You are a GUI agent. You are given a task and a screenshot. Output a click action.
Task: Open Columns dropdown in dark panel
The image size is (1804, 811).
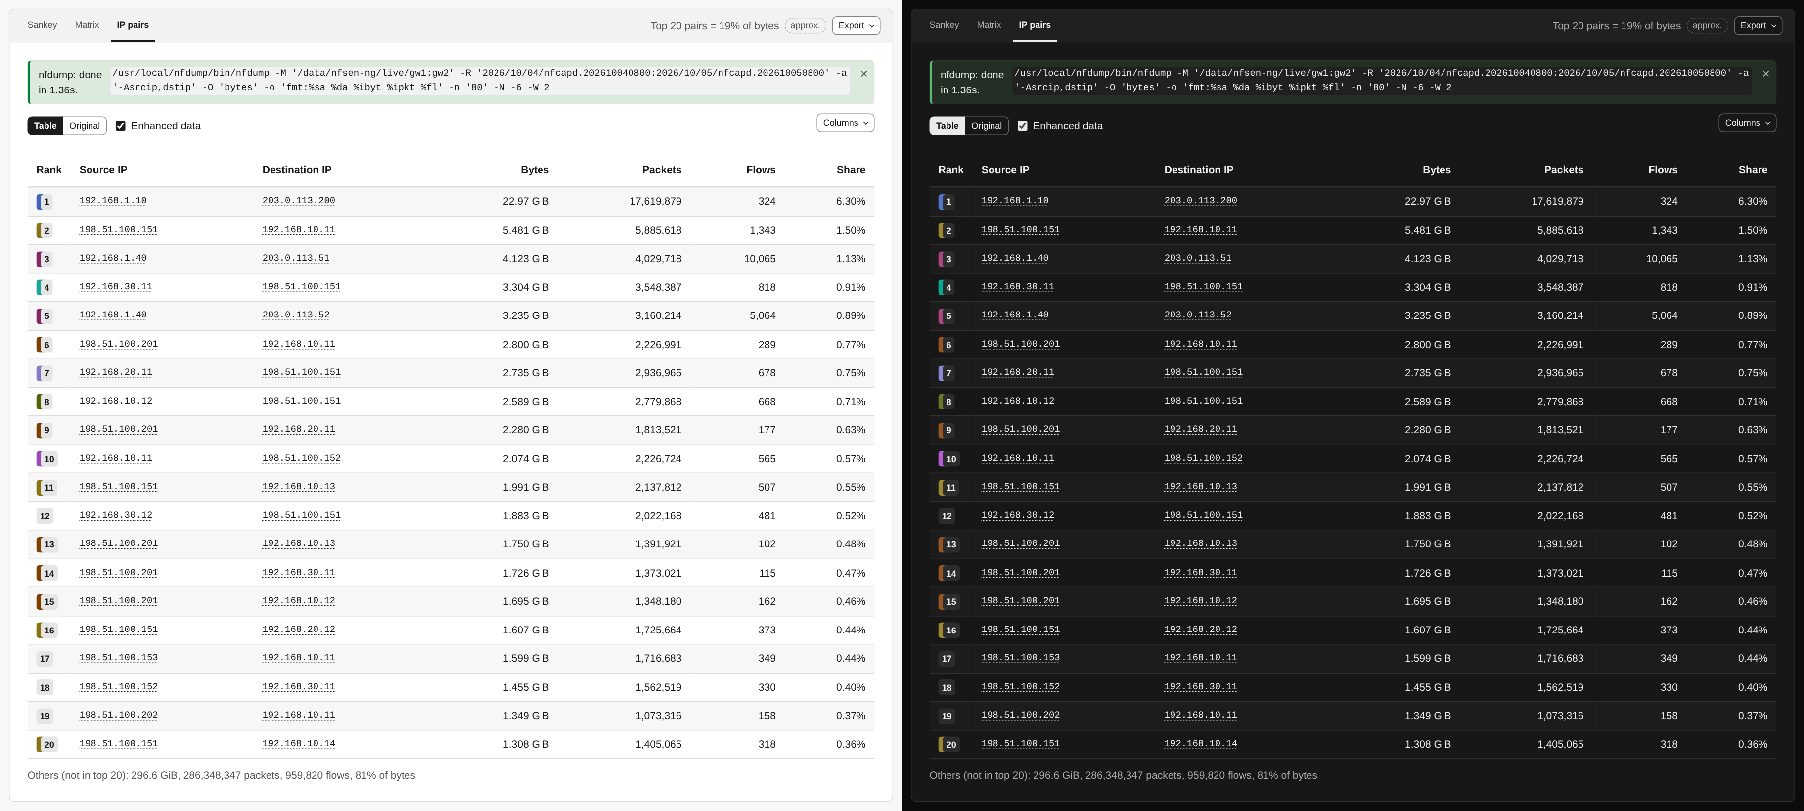1747,123
